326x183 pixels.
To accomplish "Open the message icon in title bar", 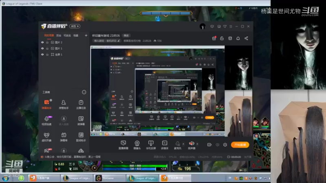I will [212, 26].
